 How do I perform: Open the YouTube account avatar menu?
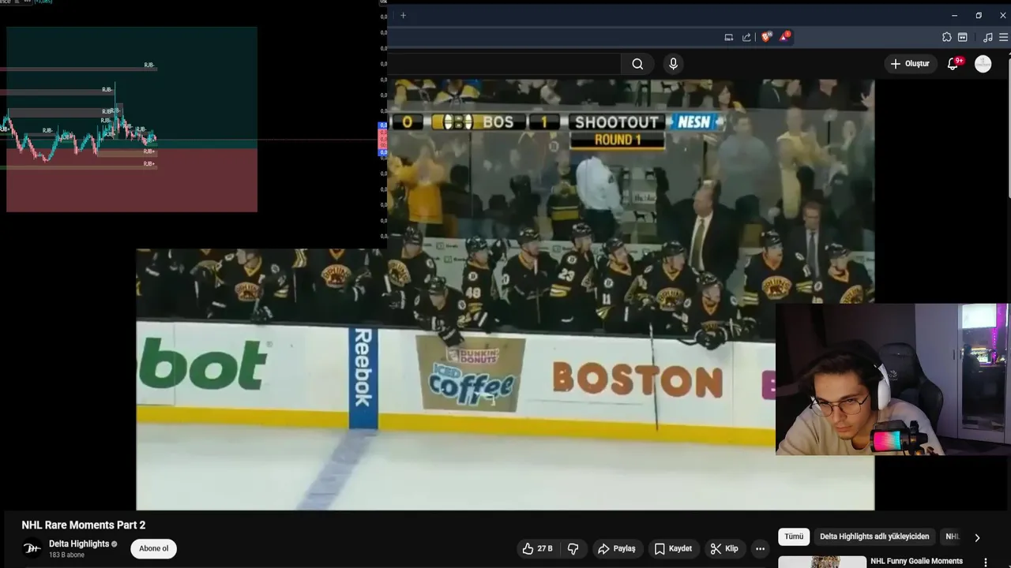(983, 64)
